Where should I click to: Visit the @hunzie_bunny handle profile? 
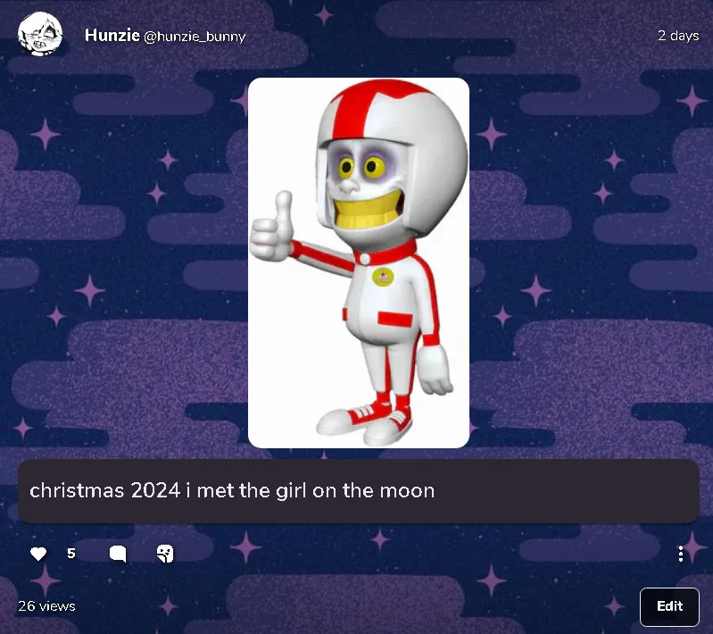click(x=195, y=37)
